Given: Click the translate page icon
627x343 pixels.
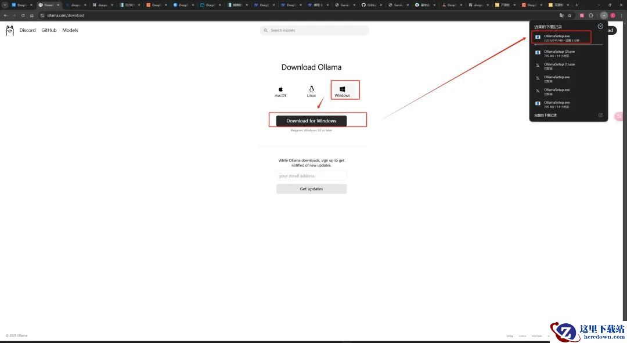Looking at the screenshot, I should pos(561,15).
